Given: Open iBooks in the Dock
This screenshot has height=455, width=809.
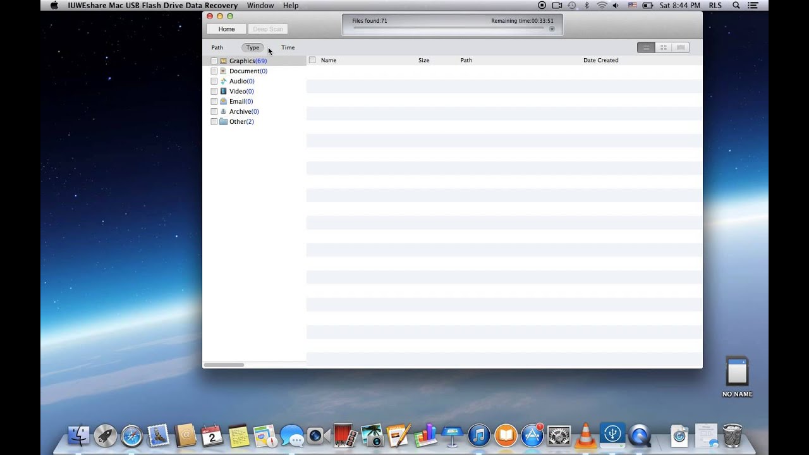Looking at the screenshot, I should (x=506, y=435).
